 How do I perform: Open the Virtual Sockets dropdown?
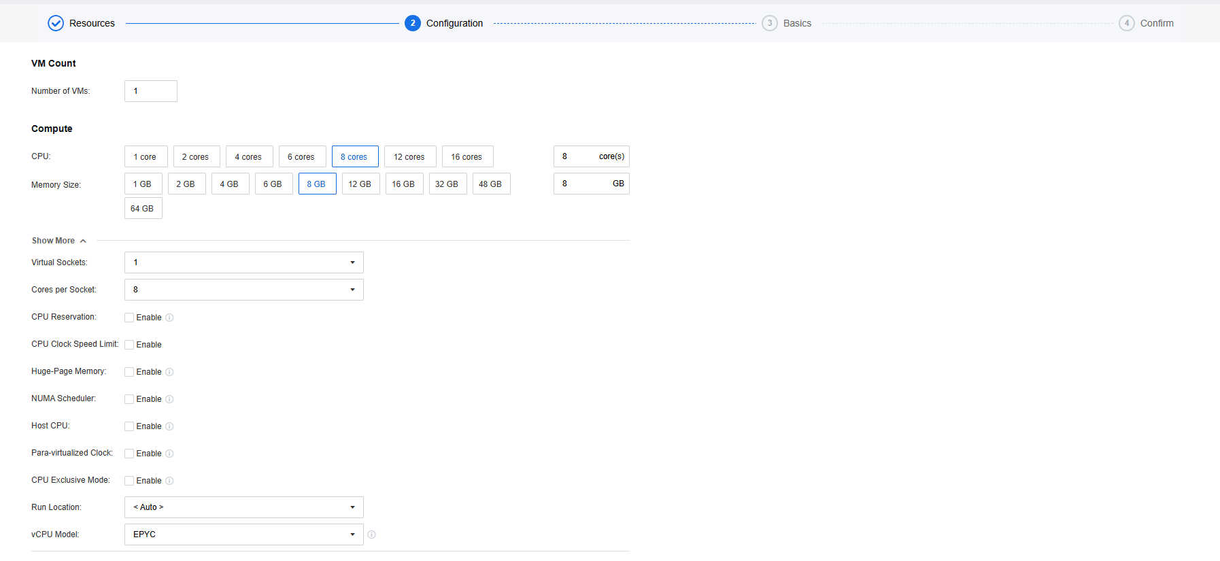coord(244,262)
